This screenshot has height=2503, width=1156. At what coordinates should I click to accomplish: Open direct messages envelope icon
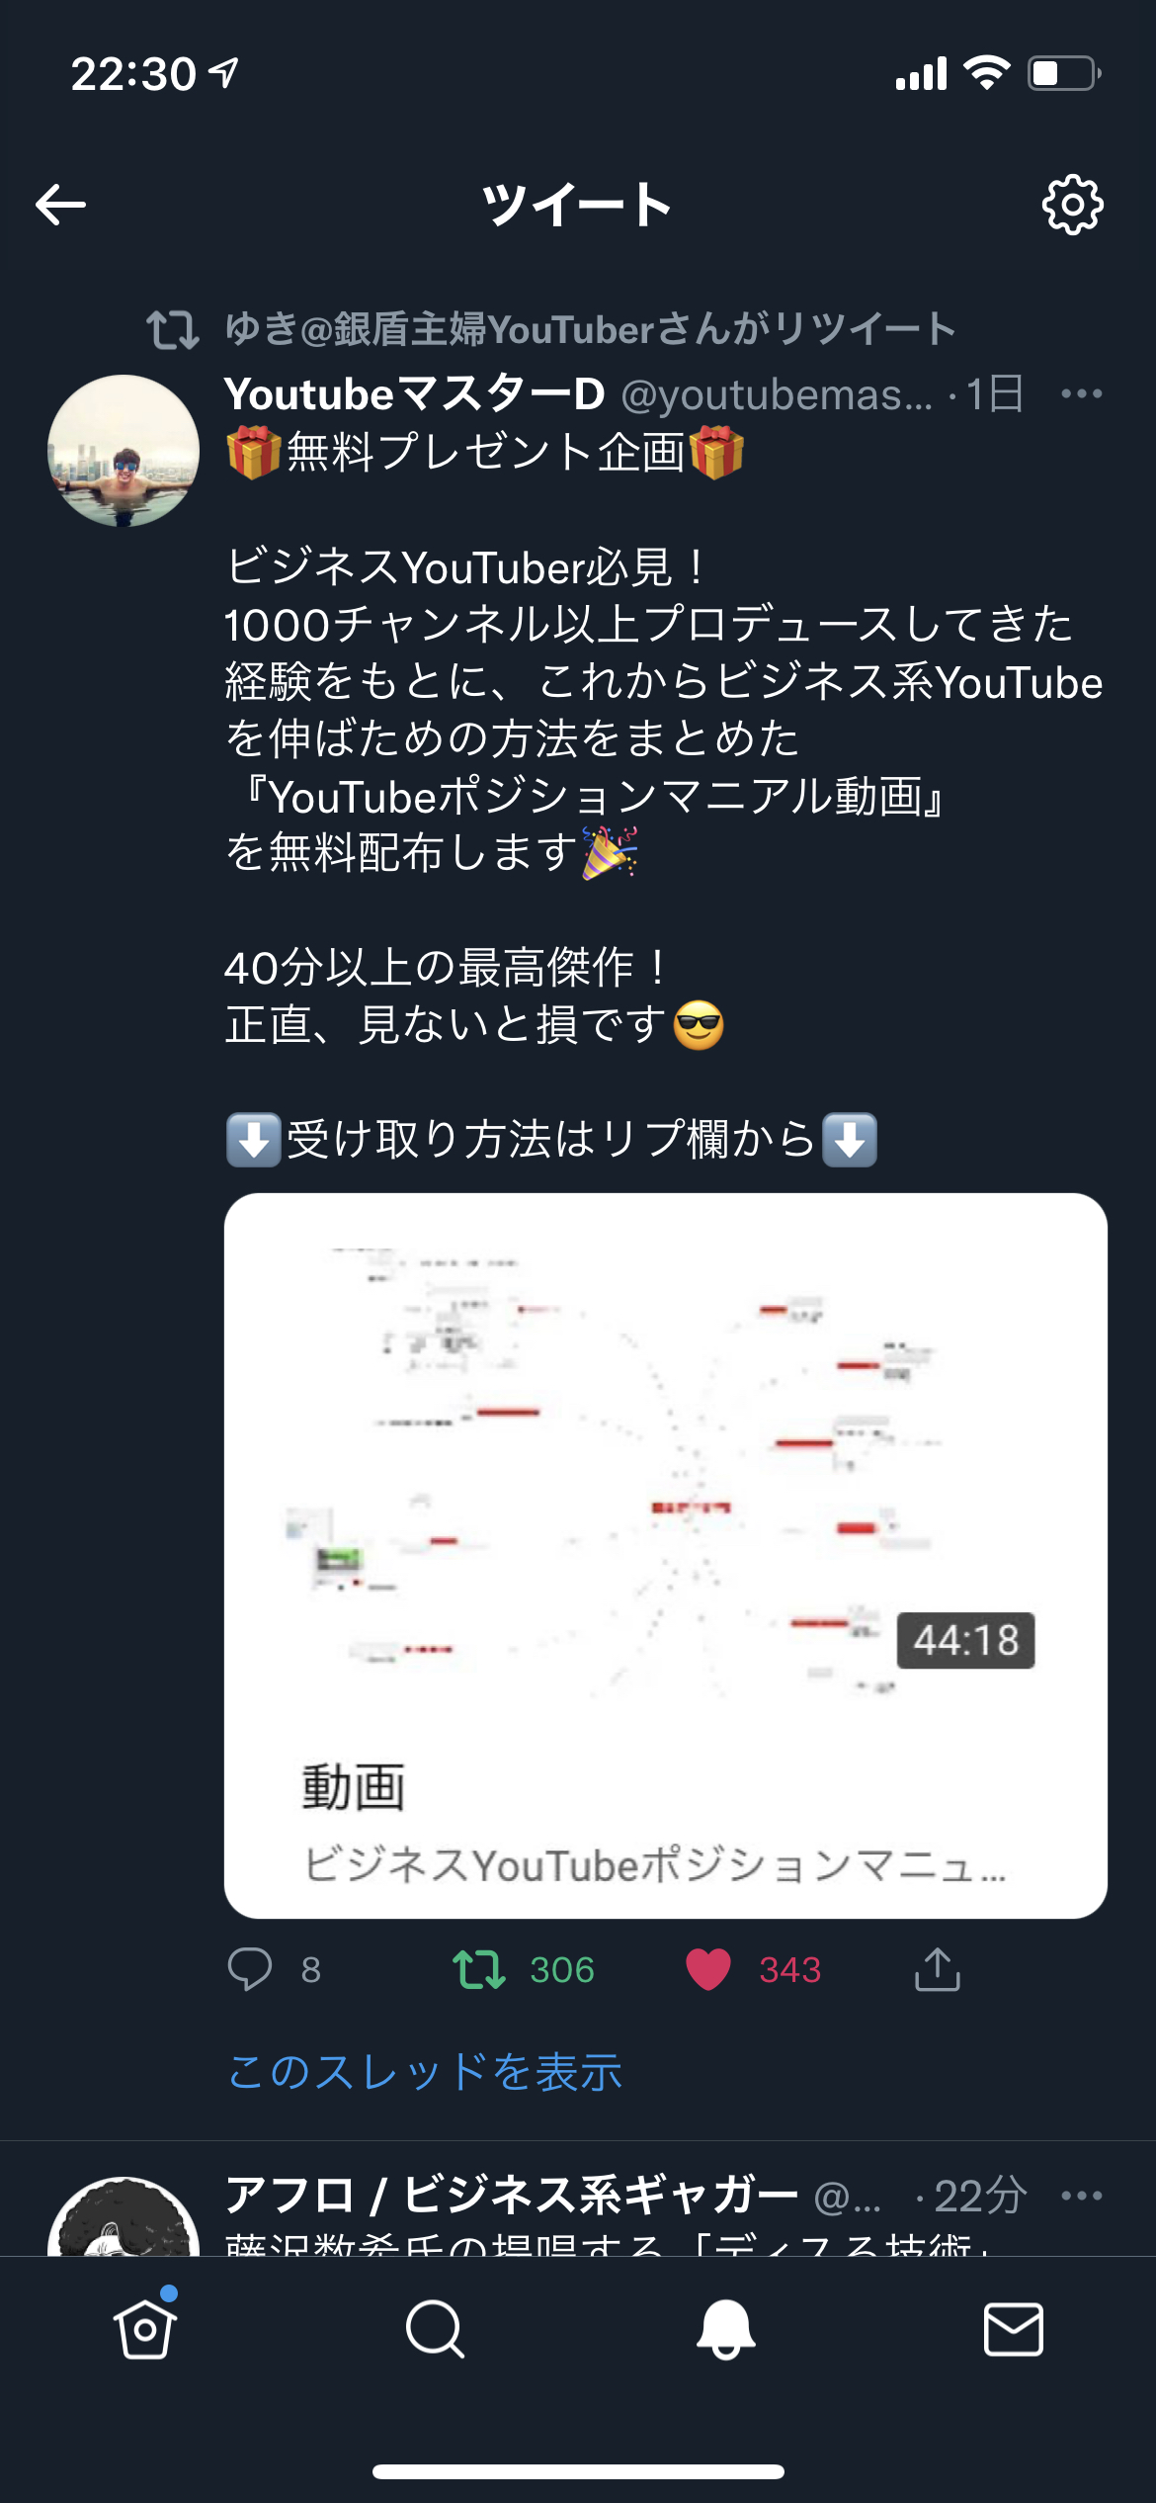pos(1014,2329)
